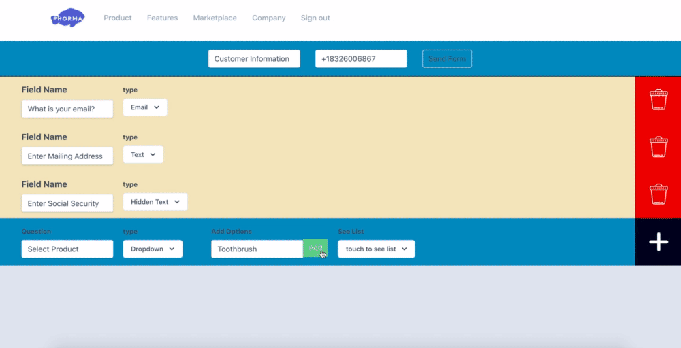Click the Toothbrush option input
The width and height of the screenshot is (681, 348).
point(257,249)
